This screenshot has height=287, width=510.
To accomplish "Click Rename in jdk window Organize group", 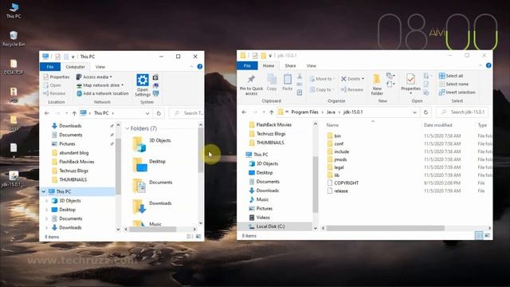I will [352, 89].
